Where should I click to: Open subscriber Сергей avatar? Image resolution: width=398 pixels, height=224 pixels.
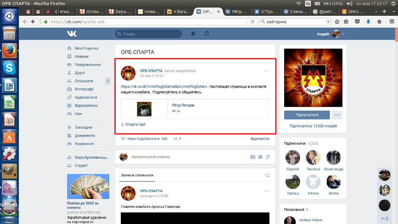(x=292, y=157)
